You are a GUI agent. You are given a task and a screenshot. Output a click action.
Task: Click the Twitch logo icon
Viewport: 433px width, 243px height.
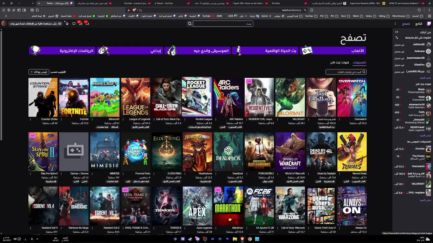coord(429,24)
